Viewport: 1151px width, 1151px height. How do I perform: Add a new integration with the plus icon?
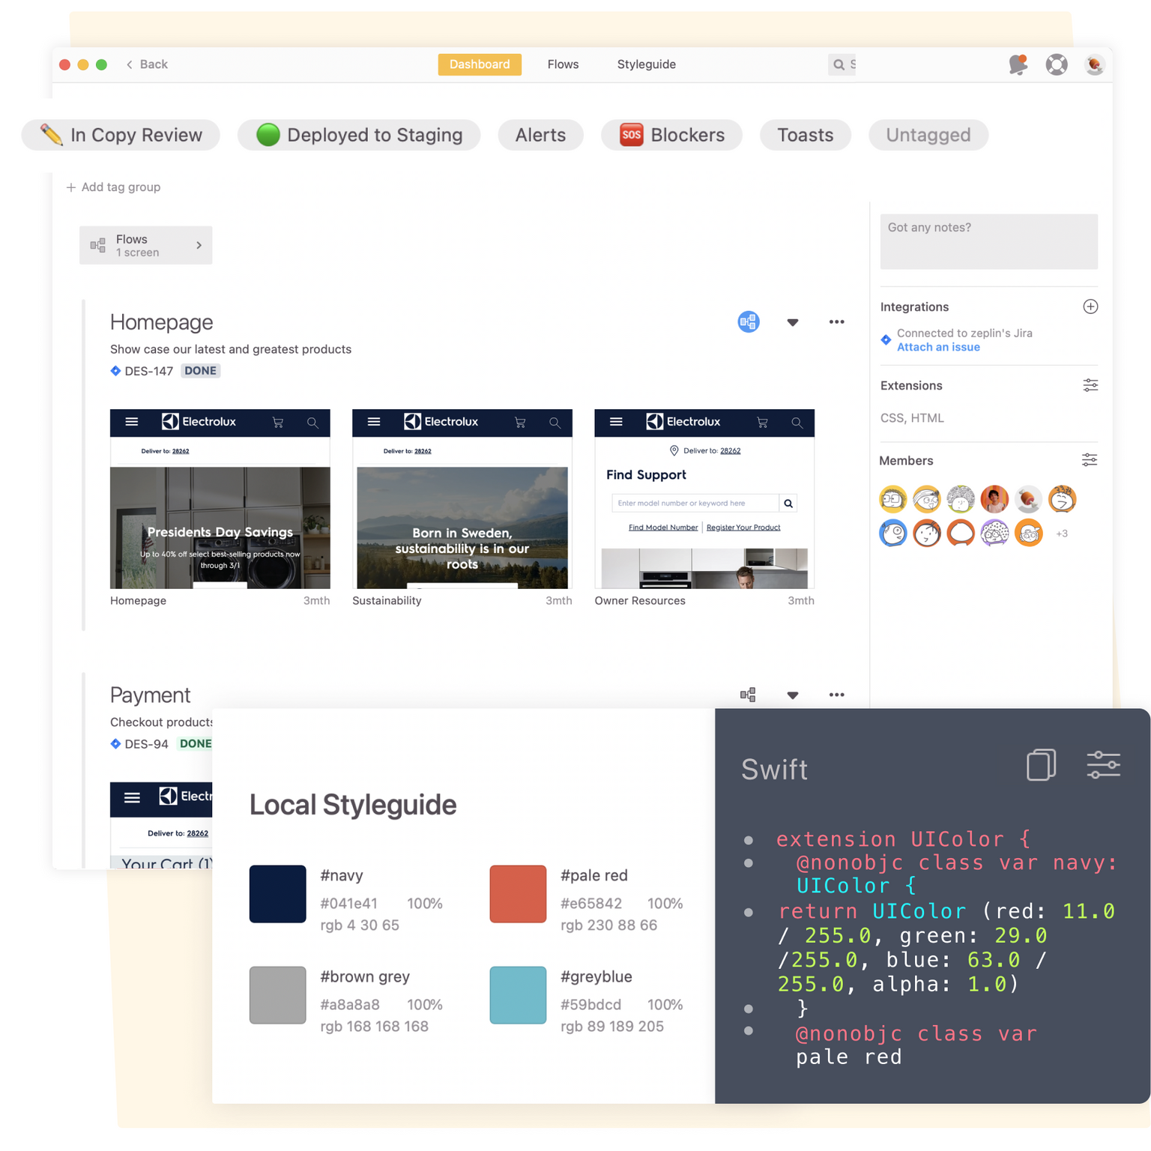point(1090,306)
